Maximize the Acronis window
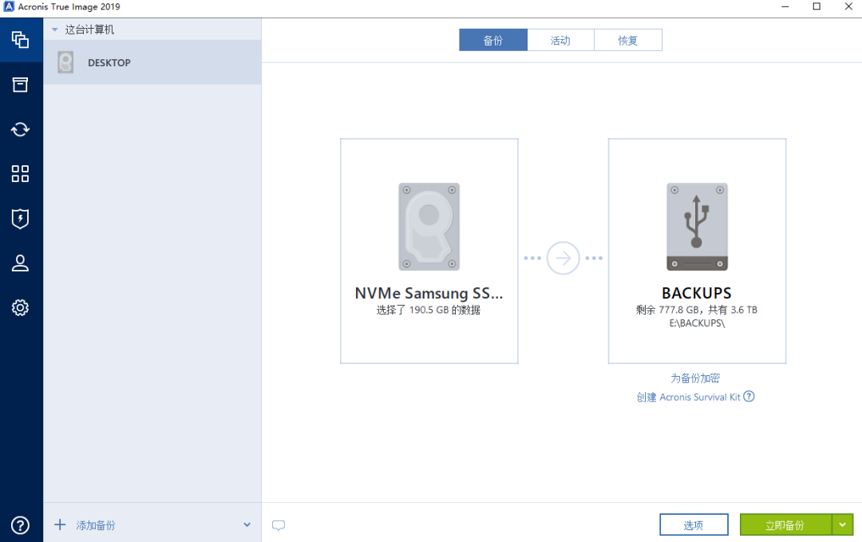Viewport: 862px width, 542px height. (817, 6)
